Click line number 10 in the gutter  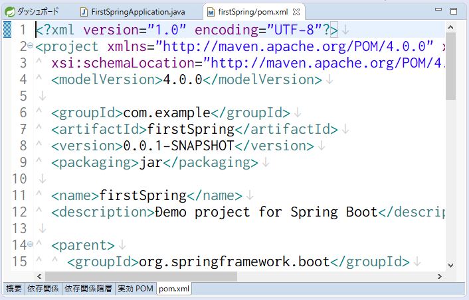[19, 179]
